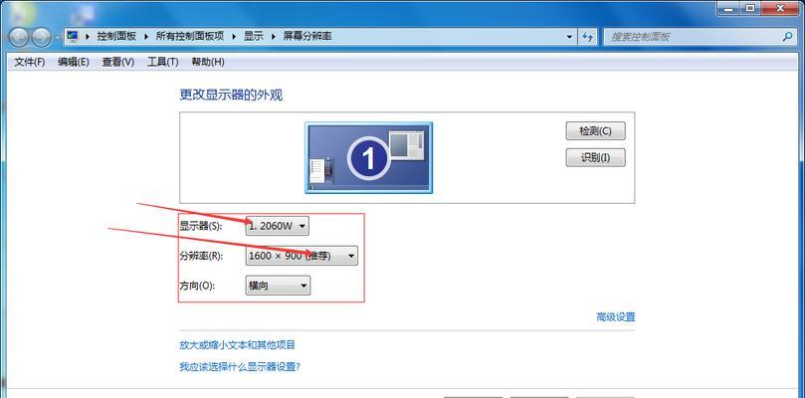
Task: Click the 检测(C) detect button
Action: [595, 131]
